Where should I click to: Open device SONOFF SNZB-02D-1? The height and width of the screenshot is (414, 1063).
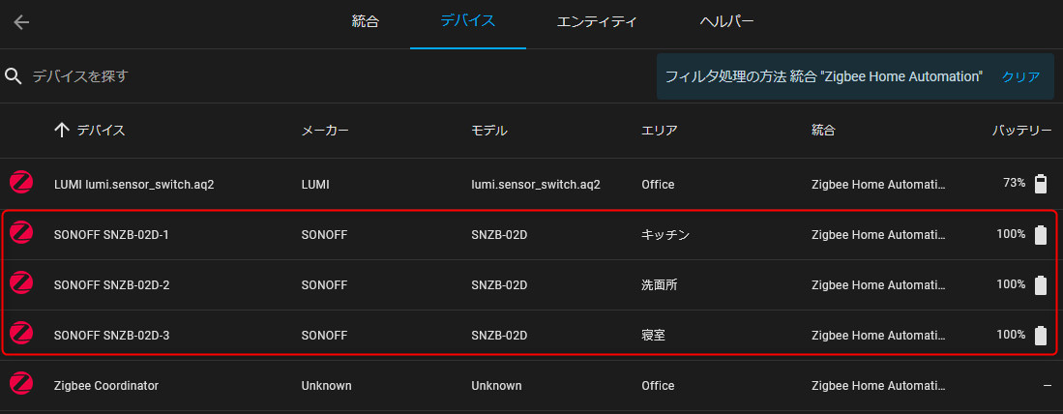tap(111, 234)
